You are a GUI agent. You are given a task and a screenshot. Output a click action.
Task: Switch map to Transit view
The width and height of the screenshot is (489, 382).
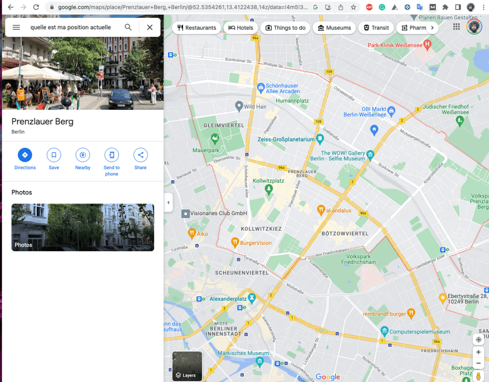[376, 28]
